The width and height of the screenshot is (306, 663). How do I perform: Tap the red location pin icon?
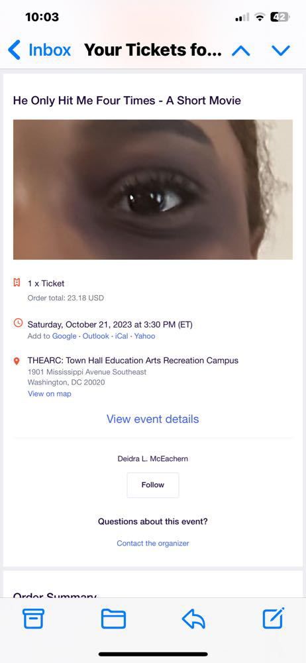pyautogui.click(x=17, y=361)
